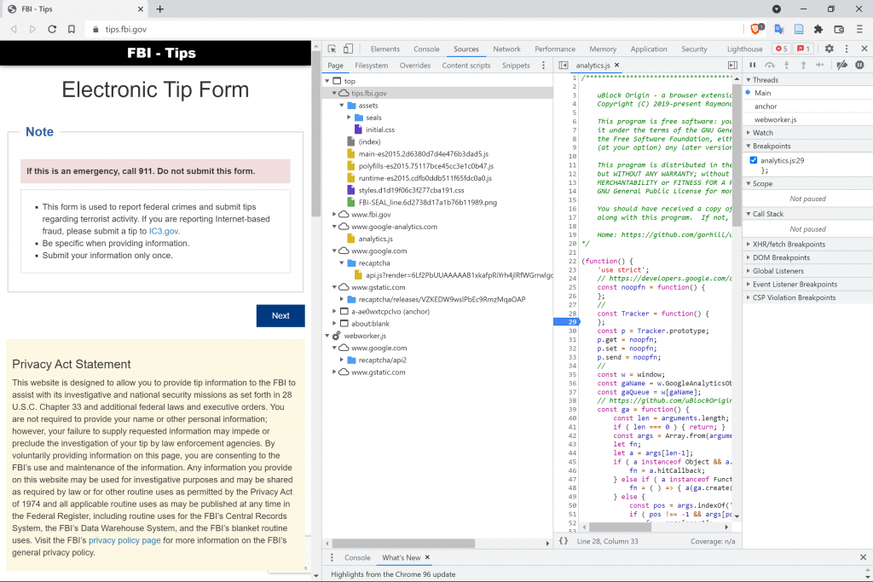The width and height of the screenshot is (873, 582).
Task: Select the webworker.js thread in Threads
Action: tap(776, 119)
